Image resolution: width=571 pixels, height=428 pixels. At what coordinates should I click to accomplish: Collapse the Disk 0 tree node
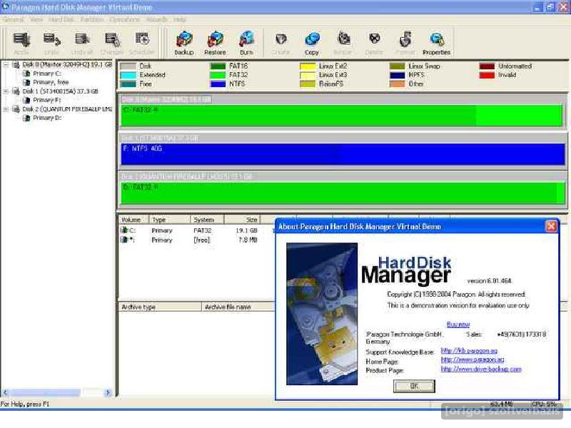click(6, 65)
